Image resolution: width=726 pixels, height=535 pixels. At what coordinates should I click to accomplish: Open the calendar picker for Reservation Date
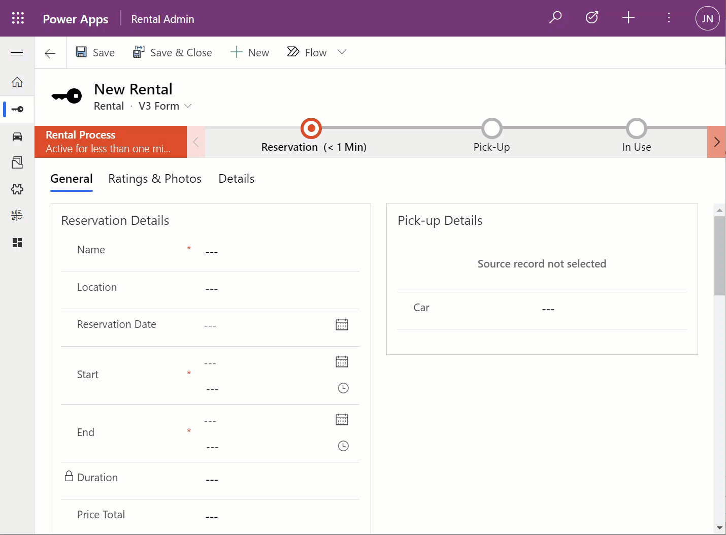(342, 324)
